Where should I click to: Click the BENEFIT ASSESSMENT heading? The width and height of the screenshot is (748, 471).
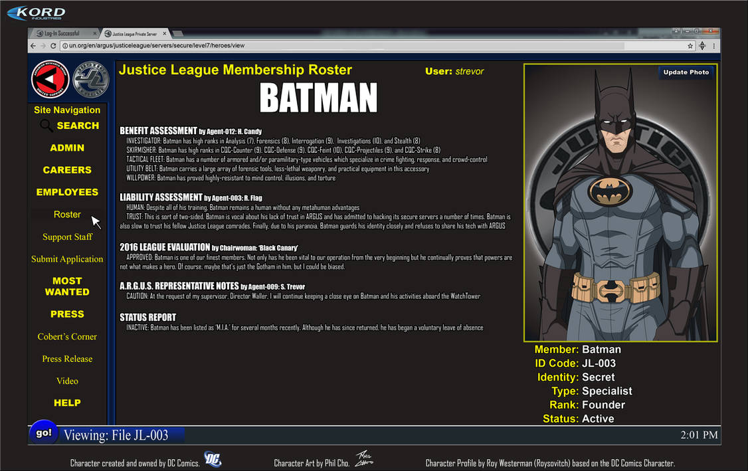pyautogui.click(x=158, y=131)
